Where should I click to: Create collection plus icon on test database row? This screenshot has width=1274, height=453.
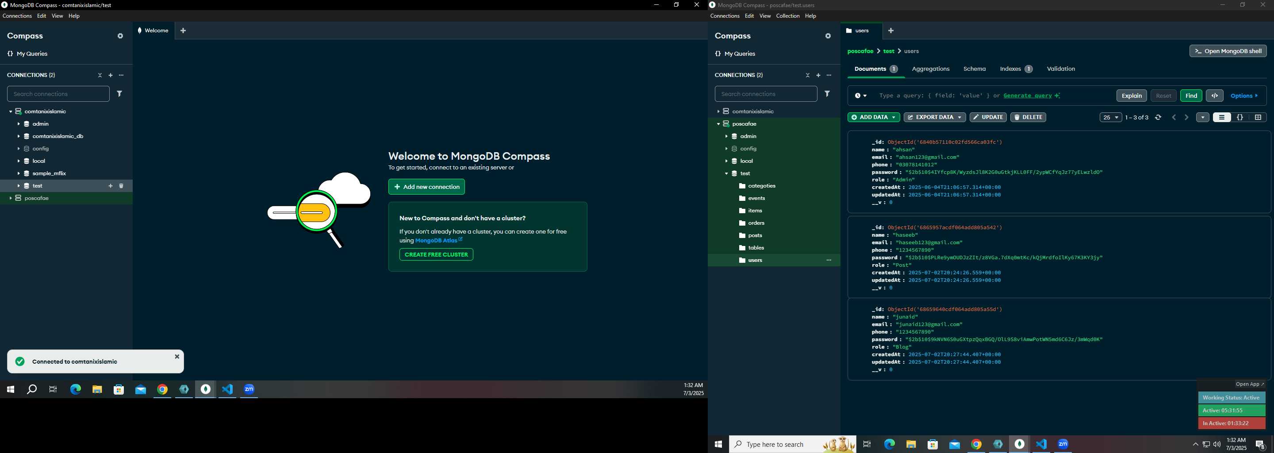110,186
